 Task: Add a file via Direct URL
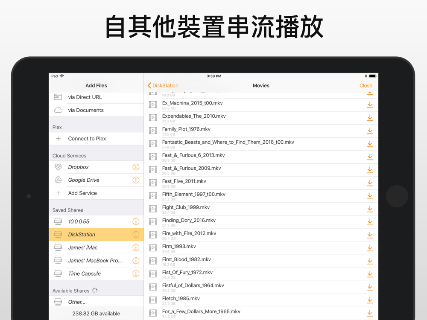[97, 97]
